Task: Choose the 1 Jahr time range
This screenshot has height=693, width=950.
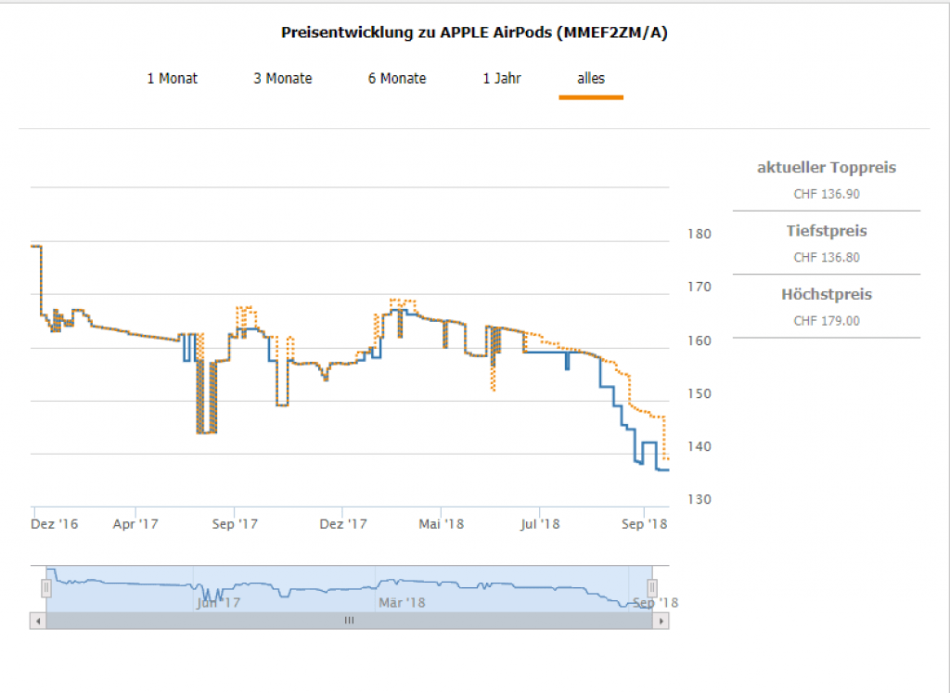Action: pyautogui.click(x=502, y=79)
